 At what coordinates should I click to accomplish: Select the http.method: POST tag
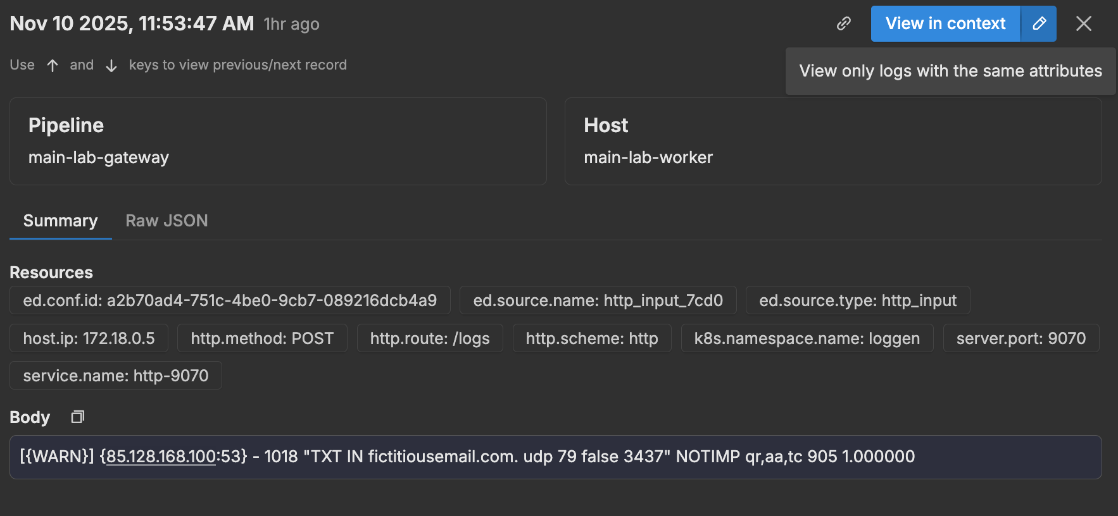(262, 338)
